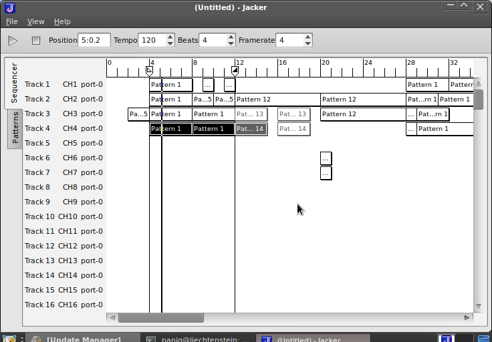Click the Track 1 label

[37, 84]
